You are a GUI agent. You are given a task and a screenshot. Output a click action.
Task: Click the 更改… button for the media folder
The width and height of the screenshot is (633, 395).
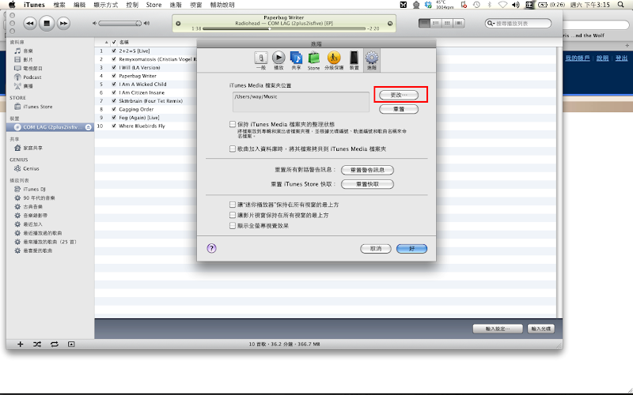click(x=399, y=95)
